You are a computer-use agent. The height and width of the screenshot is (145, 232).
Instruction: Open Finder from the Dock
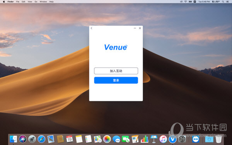point(13,139)
